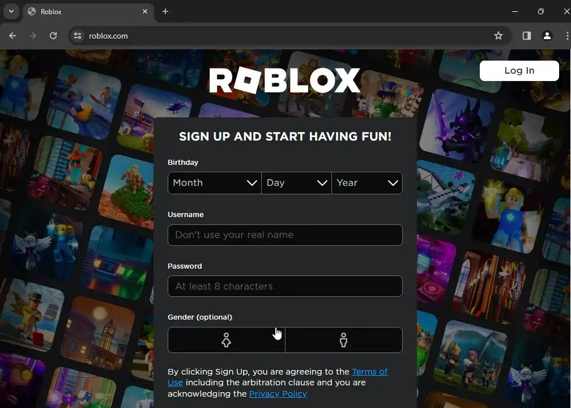Viewport: 571px width, 408px height.
Task: Click the Username input field
Action: 285,235
